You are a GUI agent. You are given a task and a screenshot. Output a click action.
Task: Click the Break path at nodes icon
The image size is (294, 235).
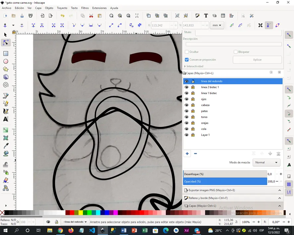coord(42,25)
